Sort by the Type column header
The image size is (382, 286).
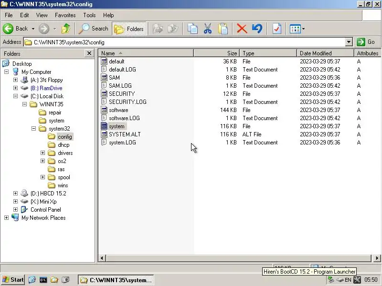coord(268,53)
